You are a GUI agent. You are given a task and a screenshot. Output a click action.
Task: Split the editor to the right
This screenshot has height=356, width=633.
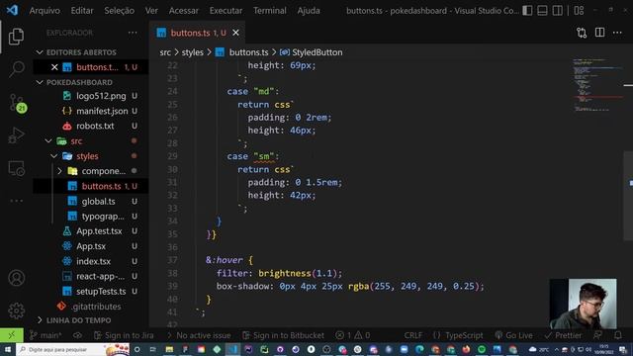599,33
